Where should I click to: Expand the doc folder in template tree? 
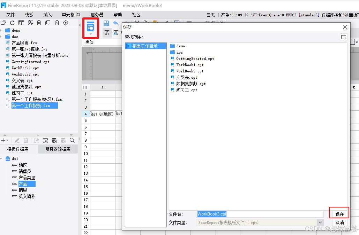(x=1, y=37)
